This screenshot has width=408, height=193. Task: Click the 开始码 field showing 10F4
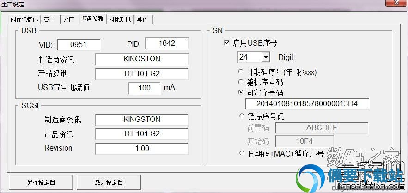click(x=304, y=141)
